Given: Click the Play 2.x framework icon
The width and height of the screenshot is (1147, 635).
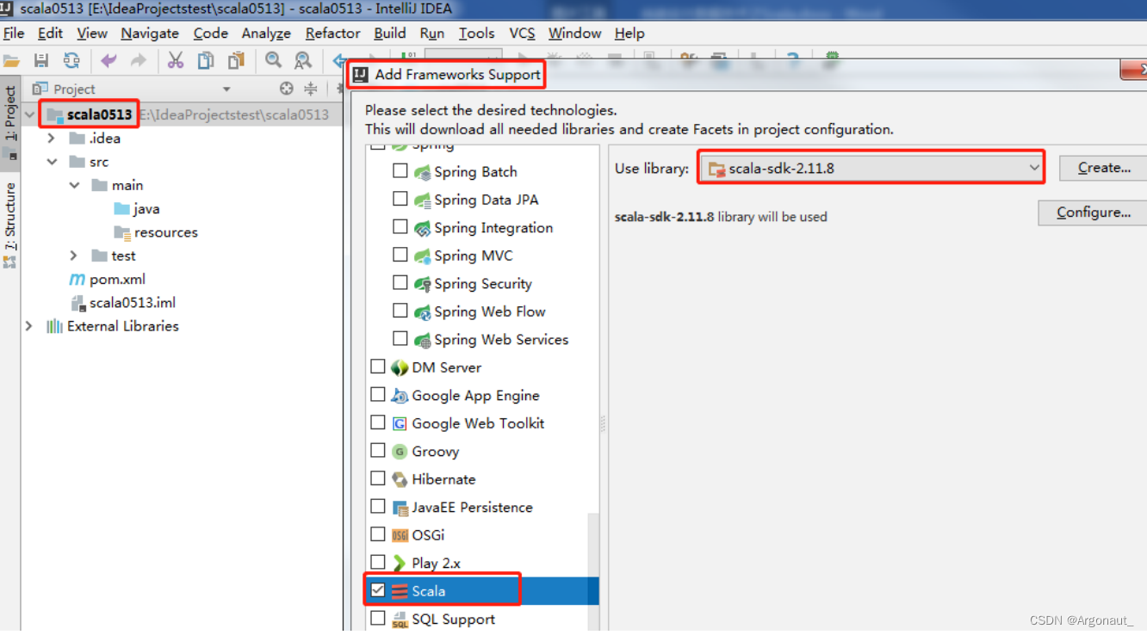Looking at the screenshot, I should point(400,563).
